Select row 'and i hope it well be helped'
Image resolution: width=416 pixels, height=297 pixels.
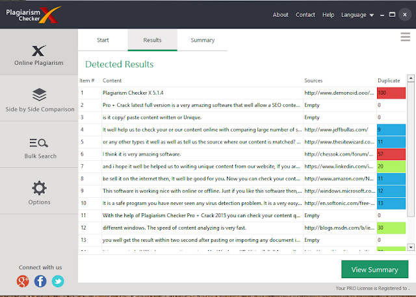pos(242,166)
